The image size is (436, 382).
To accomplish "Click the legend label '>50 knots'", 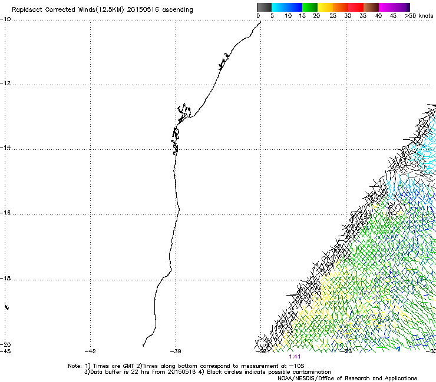I will coord(419,16).
